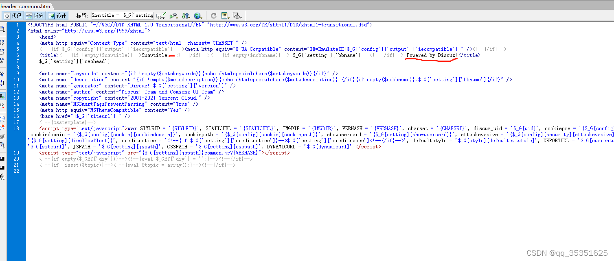This screenshot has width=614, height=261.
Task: Click the <!--{csstemplate}--> comment
Action: click(x=68, y=122)
